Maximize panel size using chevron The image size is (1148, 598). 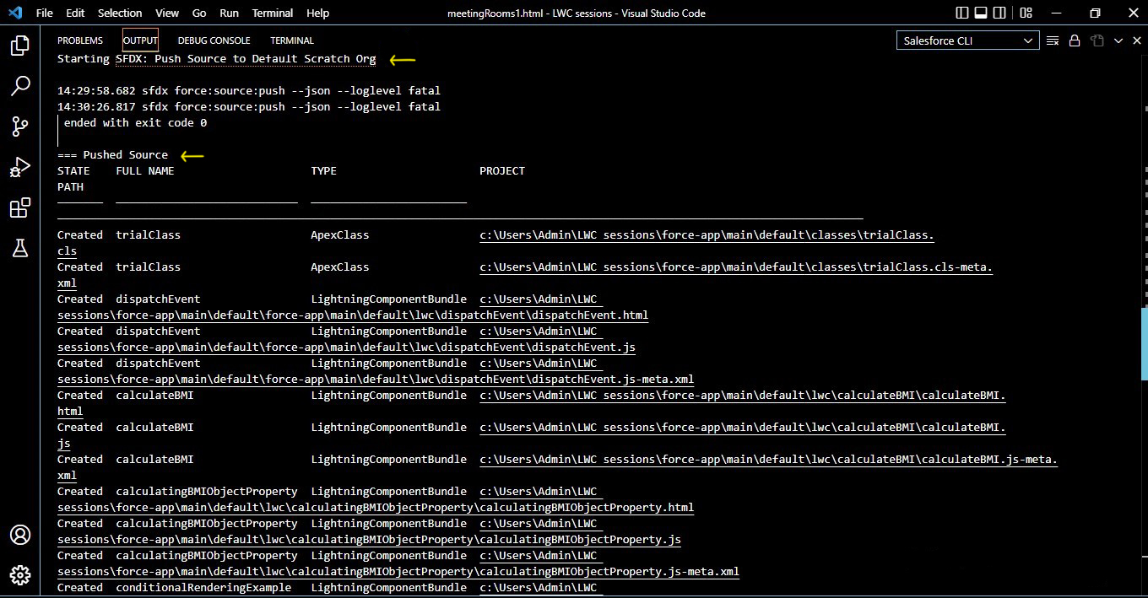[x=1118, y=40]
